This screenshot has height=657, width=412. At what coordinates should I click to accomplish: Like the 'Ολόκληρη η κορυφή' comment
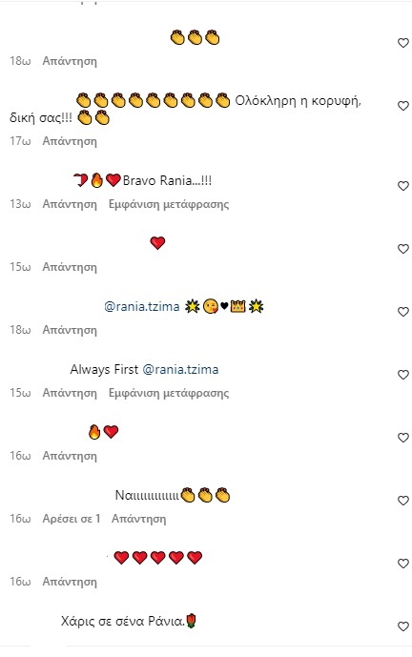pos(402,106)
